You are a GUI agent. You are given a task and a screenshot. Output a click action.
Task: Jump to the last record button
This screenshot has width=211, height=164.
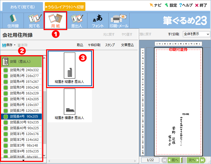pos(202,160)
